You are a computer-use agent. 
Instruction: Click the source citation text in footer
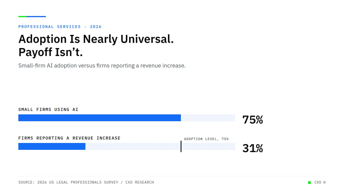(86, 182)
